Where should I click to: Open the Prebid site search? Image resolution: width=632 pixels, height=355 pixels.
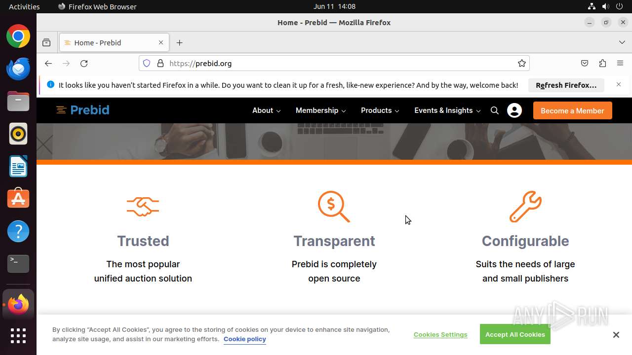pyautogui.click(x=494, y=110)
